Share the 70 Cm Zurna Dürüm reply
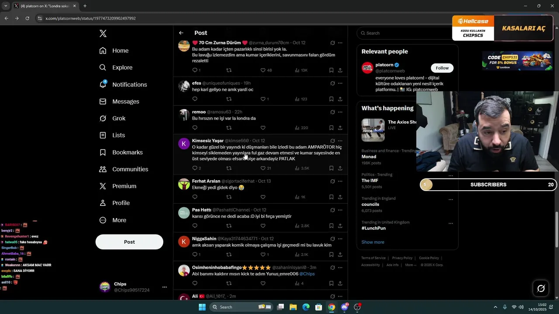 (x=340, y=70)
